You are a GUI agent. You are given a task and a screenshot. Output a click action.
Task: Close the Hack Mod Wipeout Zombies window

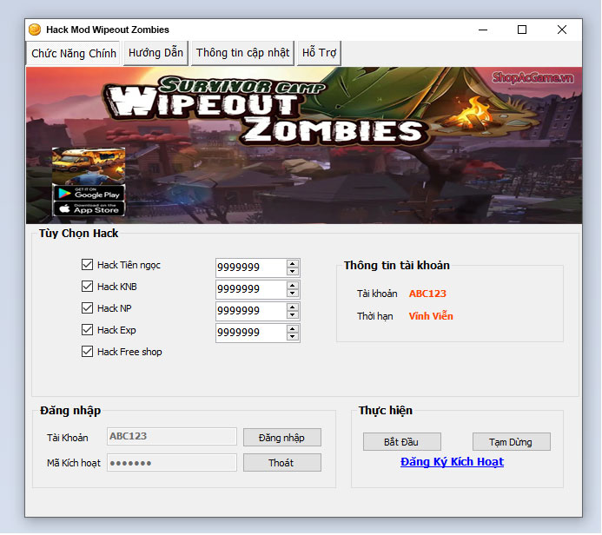coord(562,30)
